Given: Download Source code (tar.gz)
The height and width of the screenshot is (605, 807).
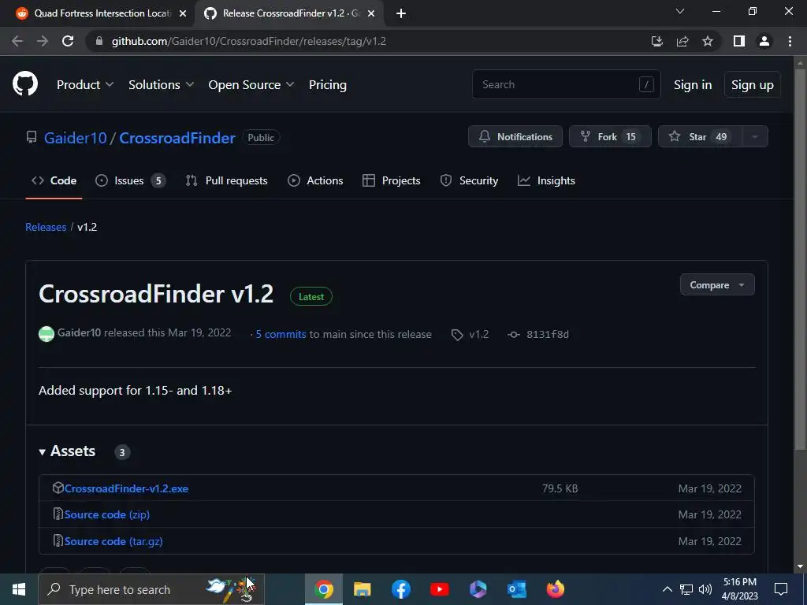Looking at the screenshot, I should pos(113,541).
